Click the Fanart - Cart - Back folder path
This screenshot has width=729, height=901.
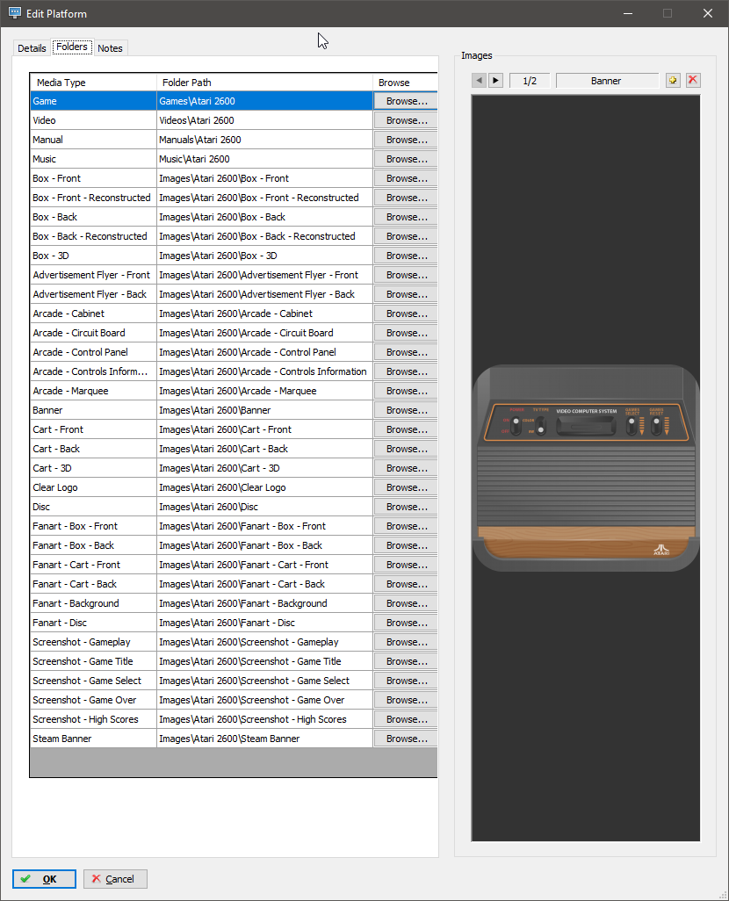coord(265,584)
